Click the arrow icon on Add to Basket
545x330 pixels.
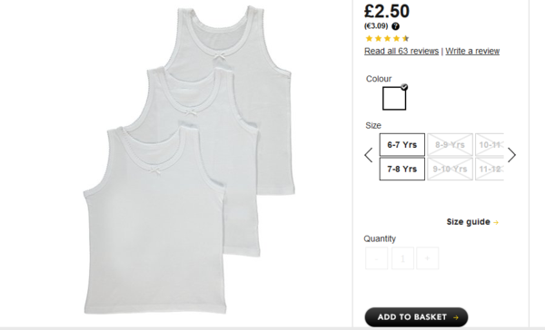coord(456,317)
